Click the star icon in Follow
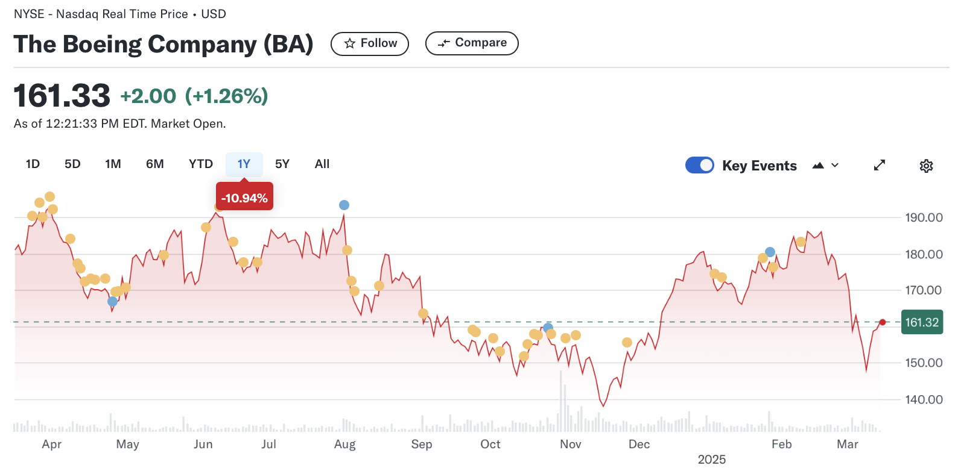The image size is (958, 471). 350,43
